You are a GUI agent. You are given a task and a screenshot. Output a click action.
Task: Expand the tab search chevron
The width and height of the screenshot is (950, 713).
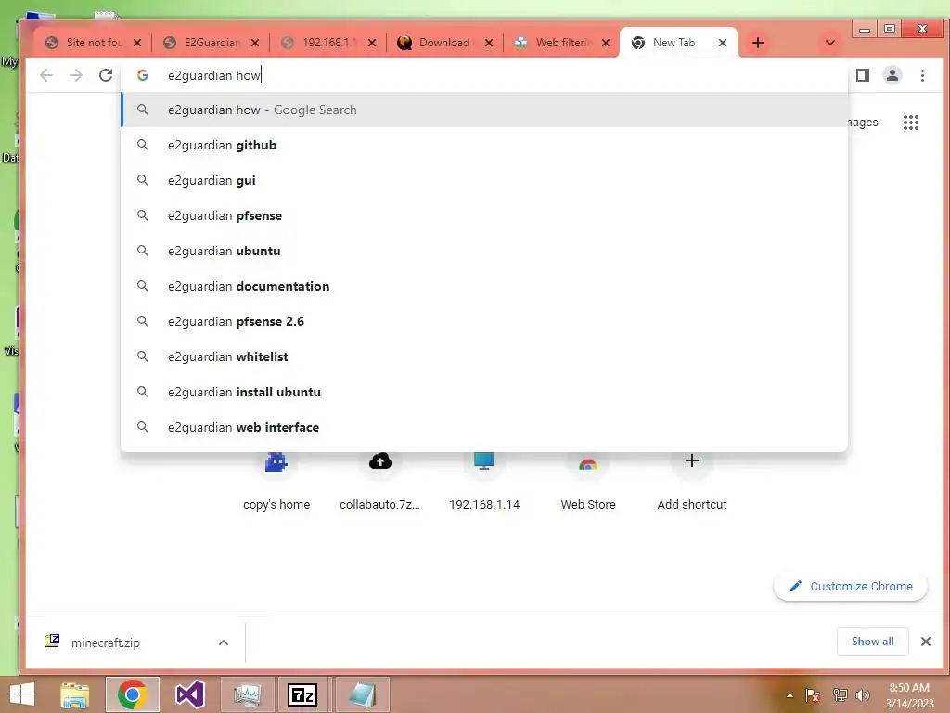830,43
